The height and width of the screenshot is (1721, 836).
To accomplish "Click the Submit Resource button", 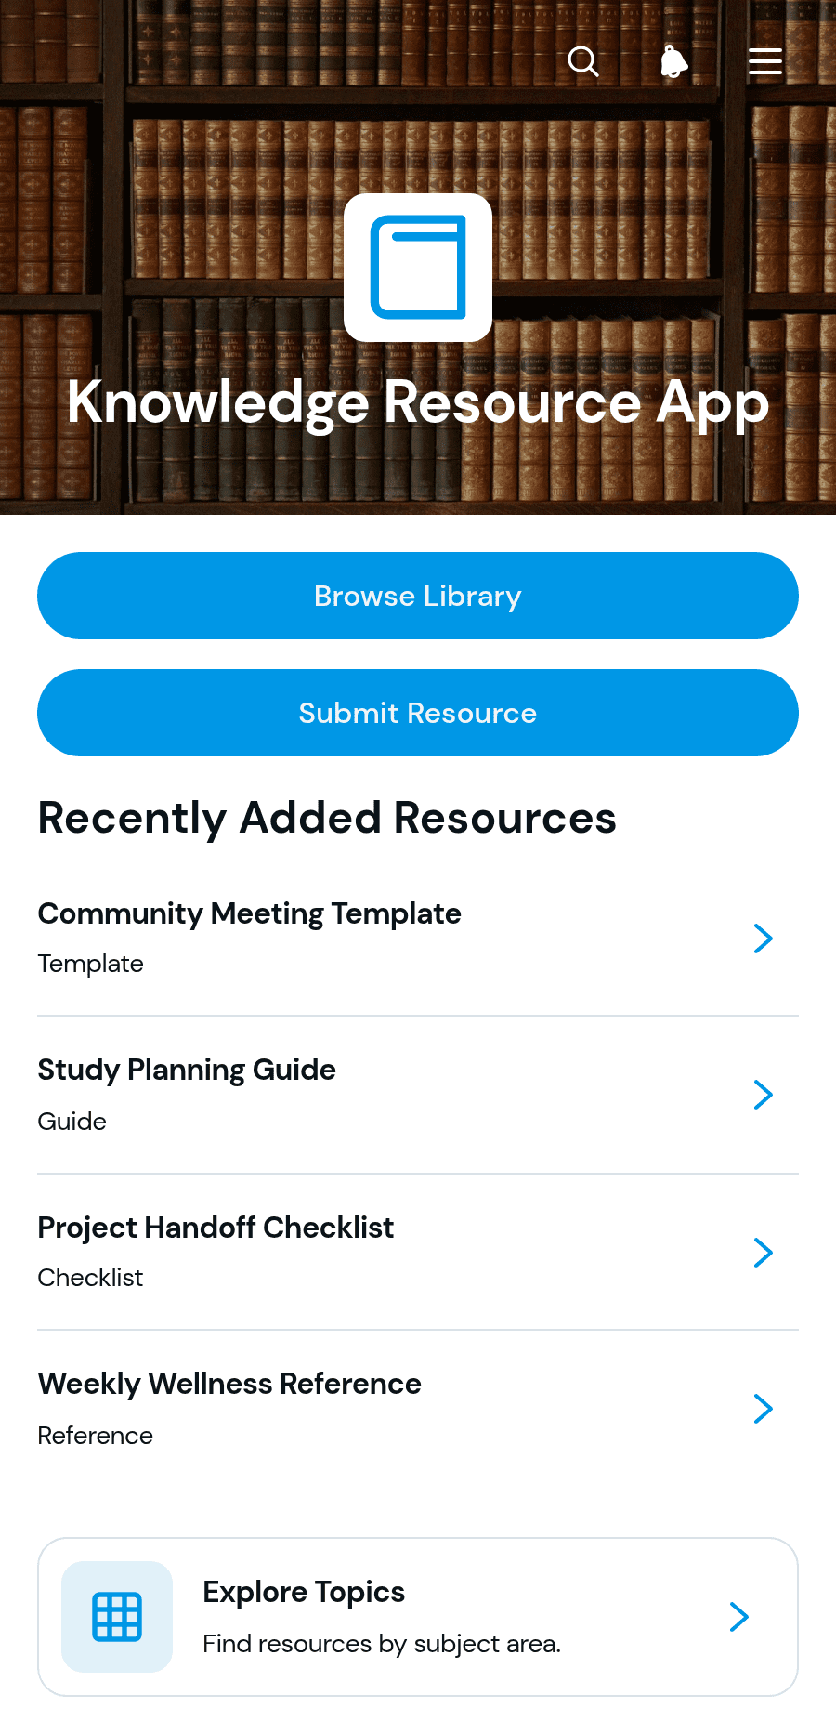I will (418, 713).
